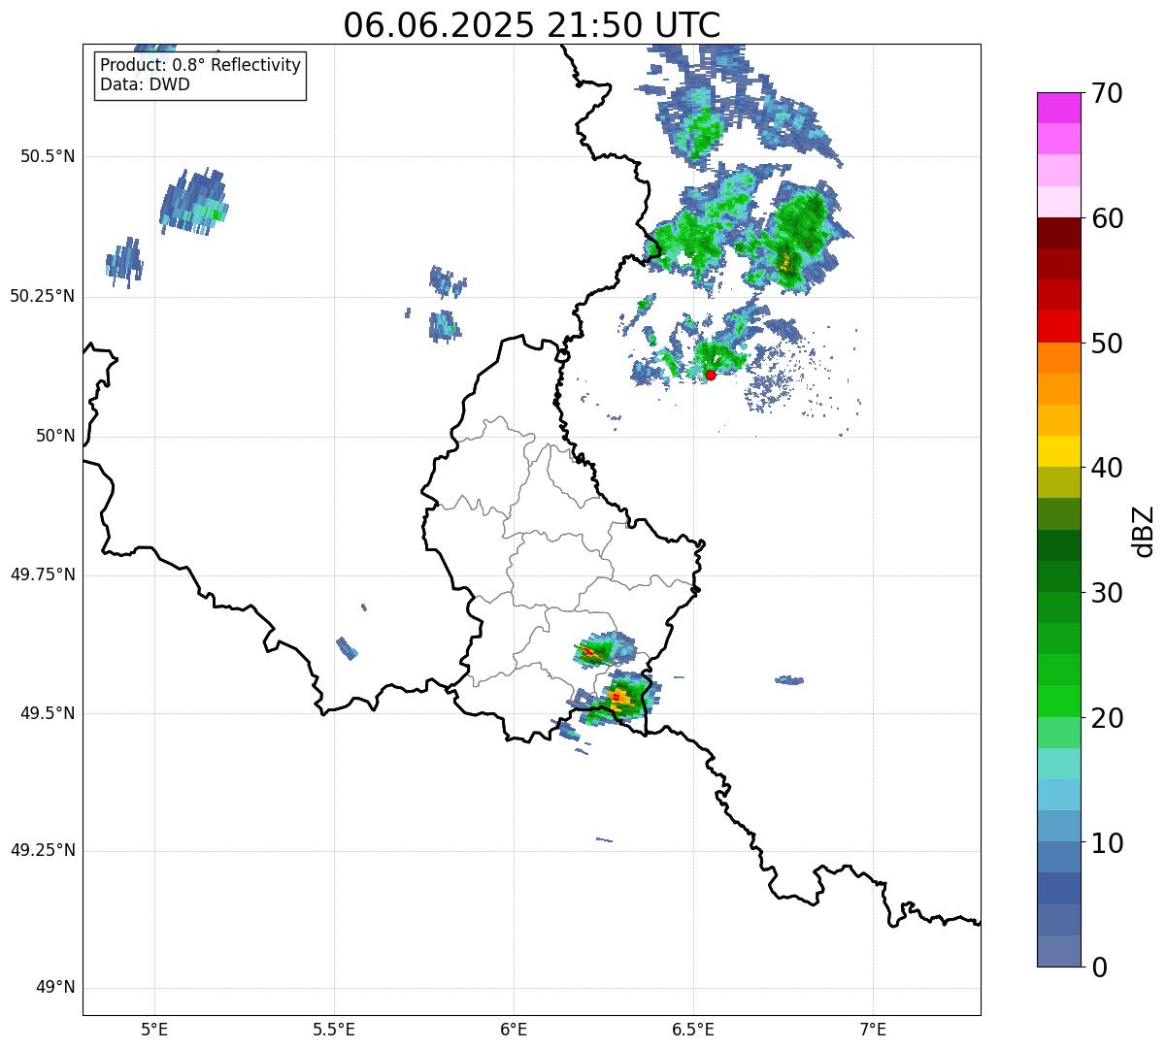Pick the magenta swatch at top of colorbar
The image size is (1167, 1049).
click(x=1057, y=109)
